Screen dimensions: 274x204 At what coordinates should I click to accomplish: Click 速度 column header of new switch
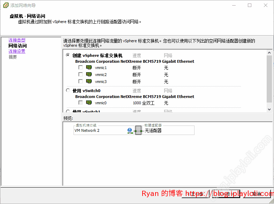[137, 55]
